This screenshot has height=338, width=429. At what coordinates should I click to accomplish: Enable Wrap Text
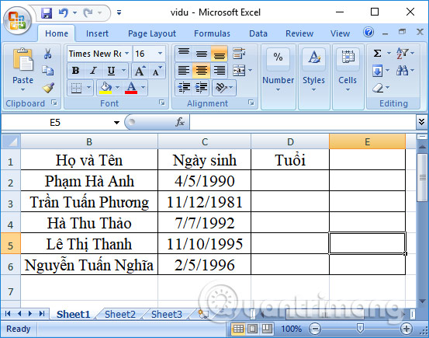[239, 53]
